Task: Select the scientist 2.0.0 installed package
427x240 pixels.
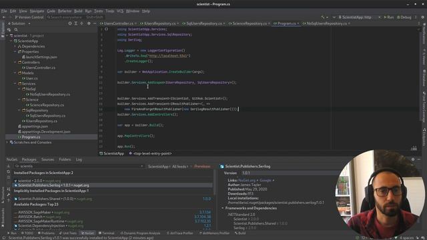Action: coord(113,181)
